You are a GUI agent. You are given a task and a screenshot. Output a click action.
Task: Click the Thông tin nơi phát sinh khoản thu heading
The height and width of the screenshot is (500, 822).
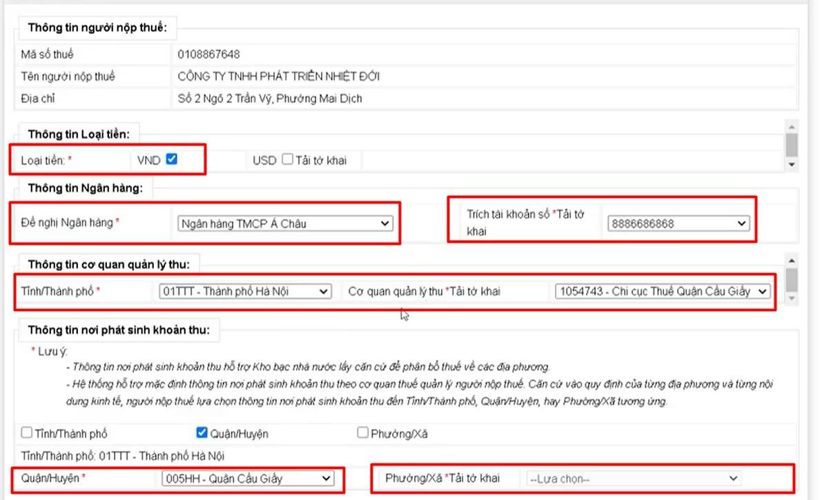(x=119, y=330)
